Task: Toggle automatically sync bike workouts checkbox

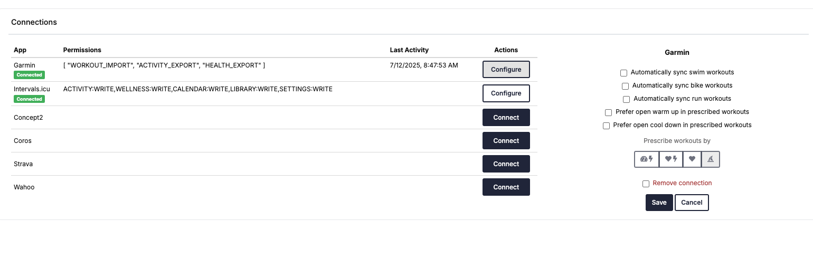Action: 625,86
